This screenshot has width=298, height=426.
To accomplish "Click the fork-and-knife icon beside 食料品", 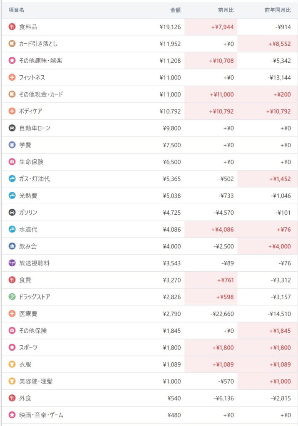I will [12, 27].
